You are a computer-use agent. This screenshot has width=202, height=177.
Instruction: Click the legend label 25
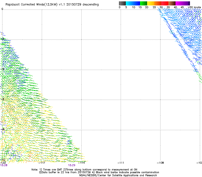[154, 7]
